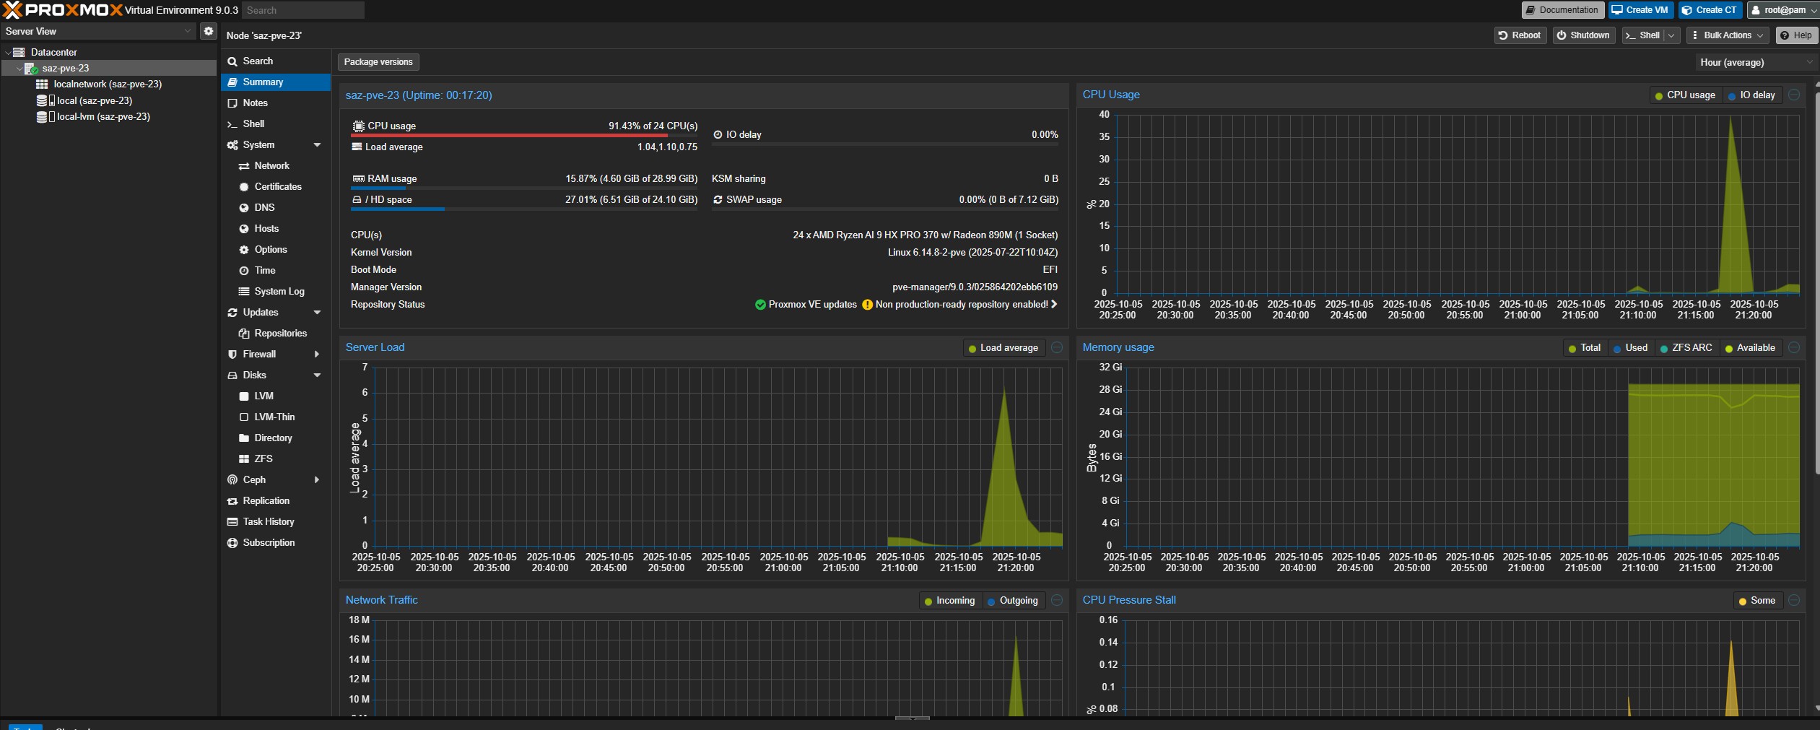Screen dimensions: 1820x730
Task: Toggle Outgoing series in Network Traffic chart
Action: coord(1012,601)
